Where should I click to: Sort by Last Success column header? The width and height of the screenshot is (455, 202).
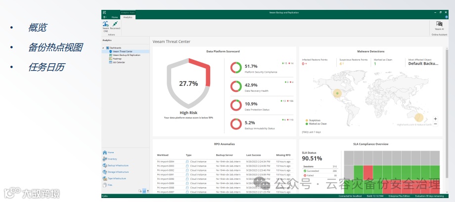[254, 155]
